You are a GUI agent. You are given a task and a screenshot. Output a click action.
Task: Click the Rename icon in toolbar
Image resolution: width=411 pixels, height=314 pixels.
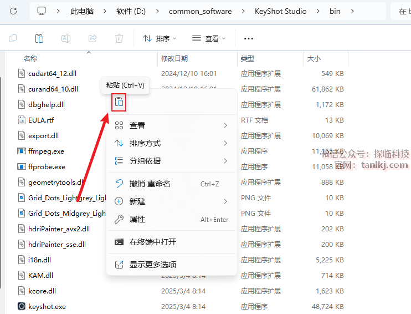[x=66, y=38]
